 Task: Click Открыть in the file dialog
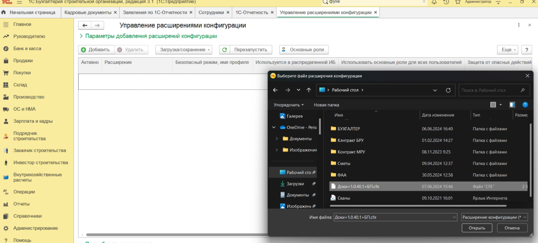[x=477, y=228]
